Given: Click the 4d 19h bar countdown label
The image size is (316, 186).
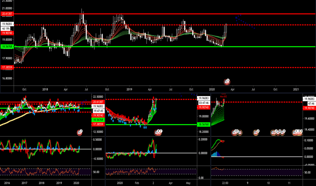Looking at the screenshot, I should click(x=6, y=29).
